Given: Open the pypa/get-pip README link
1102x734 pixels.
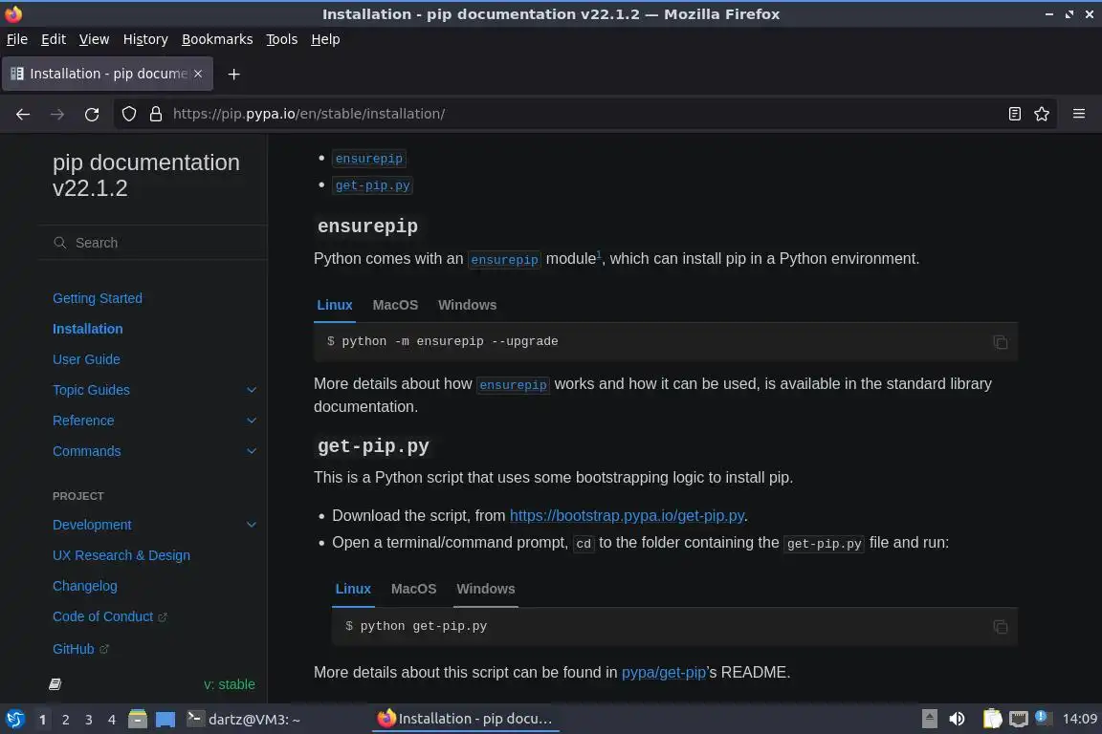Looking at the screenshot, I should pyautogui.click(x=664, y=672).
